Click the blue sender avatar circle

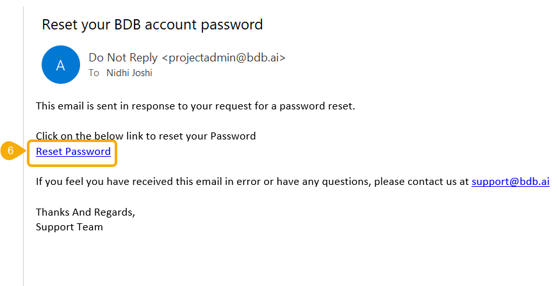click(60, 65)
